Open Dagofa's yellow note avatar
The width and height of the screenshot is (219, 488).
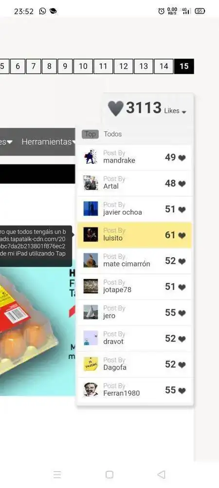pyautogui.click(x=91, y=364)
